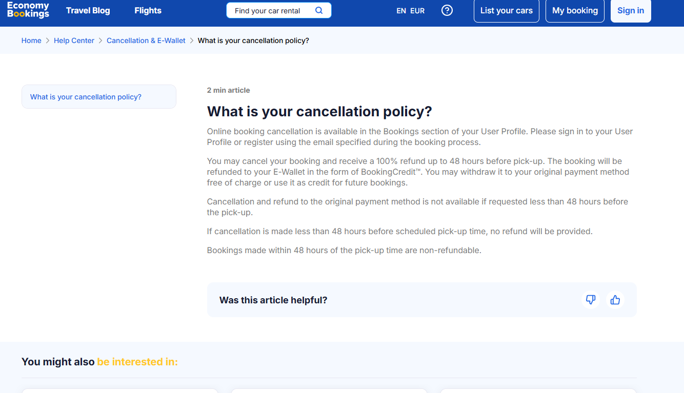Rate article with thumbs up
Screen dimensions: 684x393
tap(615, 300)
